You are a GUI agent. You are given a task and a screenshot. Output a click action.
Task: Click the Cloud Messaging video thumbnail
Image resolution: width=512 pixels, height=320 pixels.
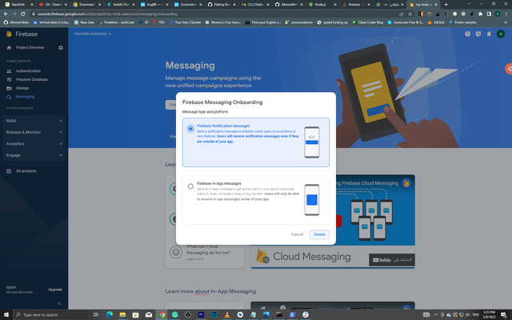[x=333, y=222]
